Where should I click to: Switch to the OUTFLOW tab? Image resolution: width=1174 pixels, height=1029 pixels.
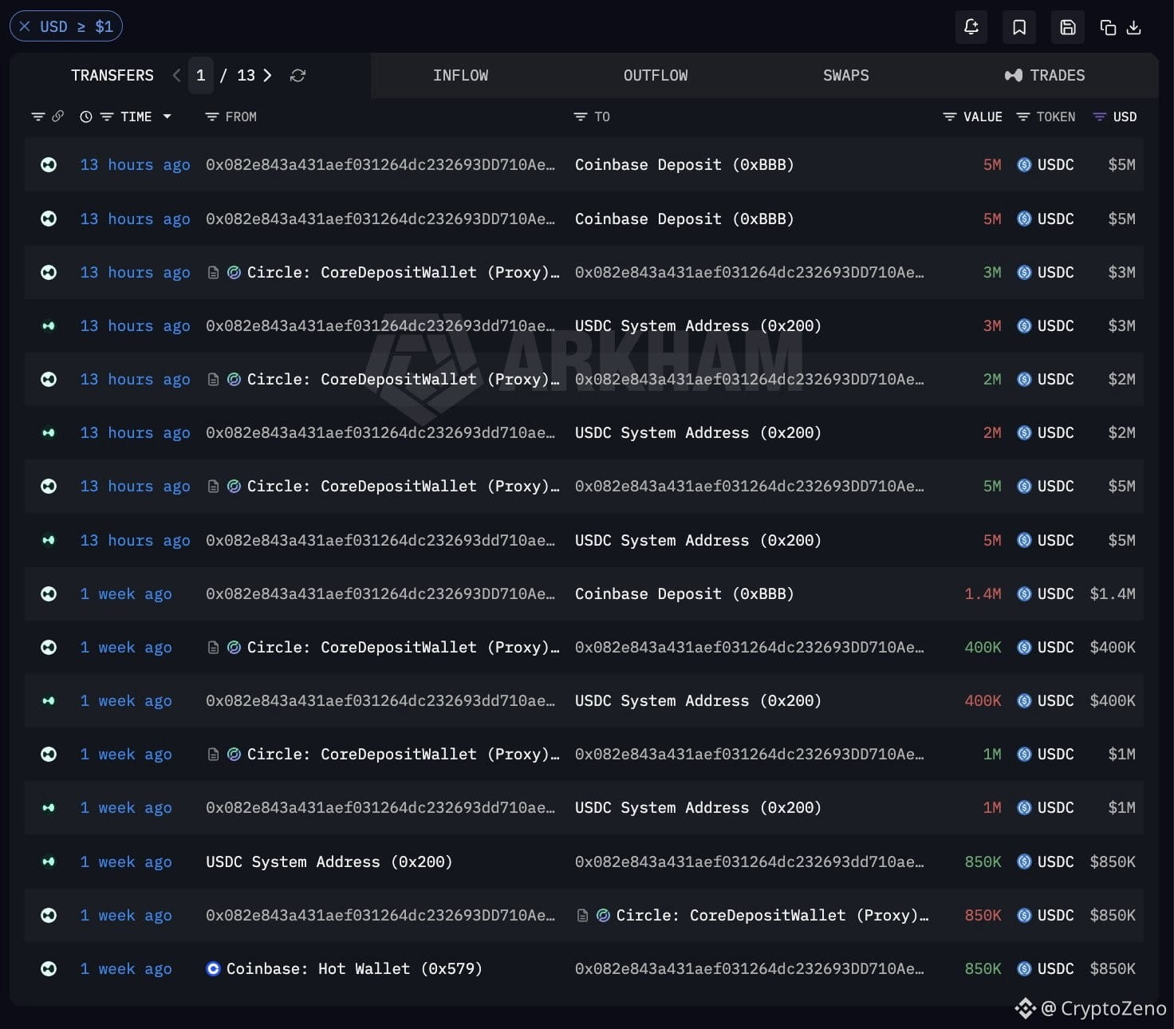(656, 75)
